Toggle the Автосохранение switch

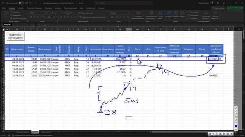pyautogui.click(x=21, y=3)
